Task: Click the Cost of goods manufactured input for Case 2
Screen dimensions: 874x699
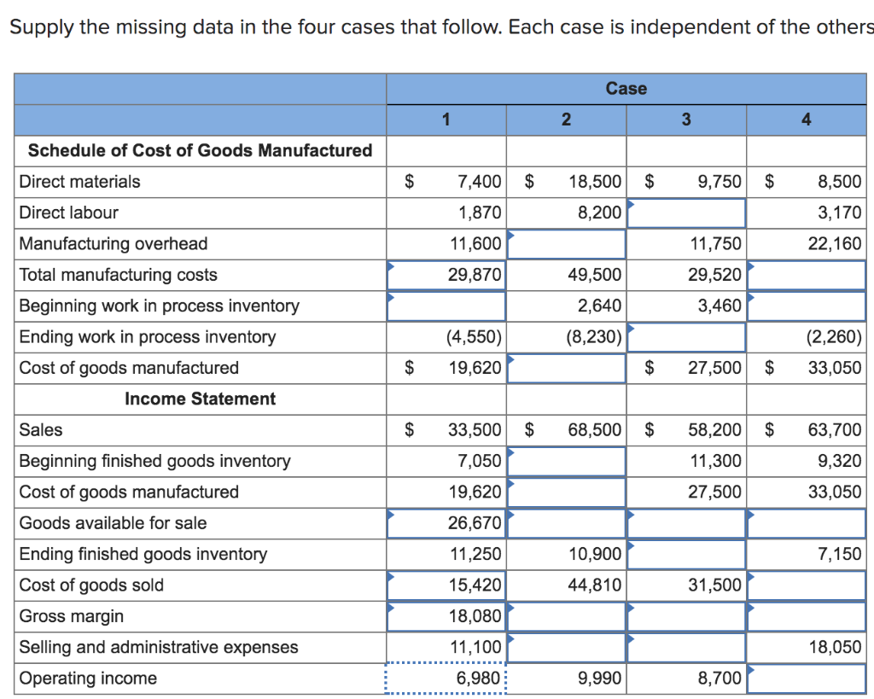Action: pyautogui.click(x=566, y=368)
